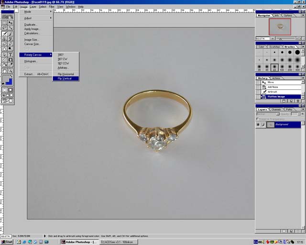Choose Arbitrary rotation option
306x245 pixels.
66,68
